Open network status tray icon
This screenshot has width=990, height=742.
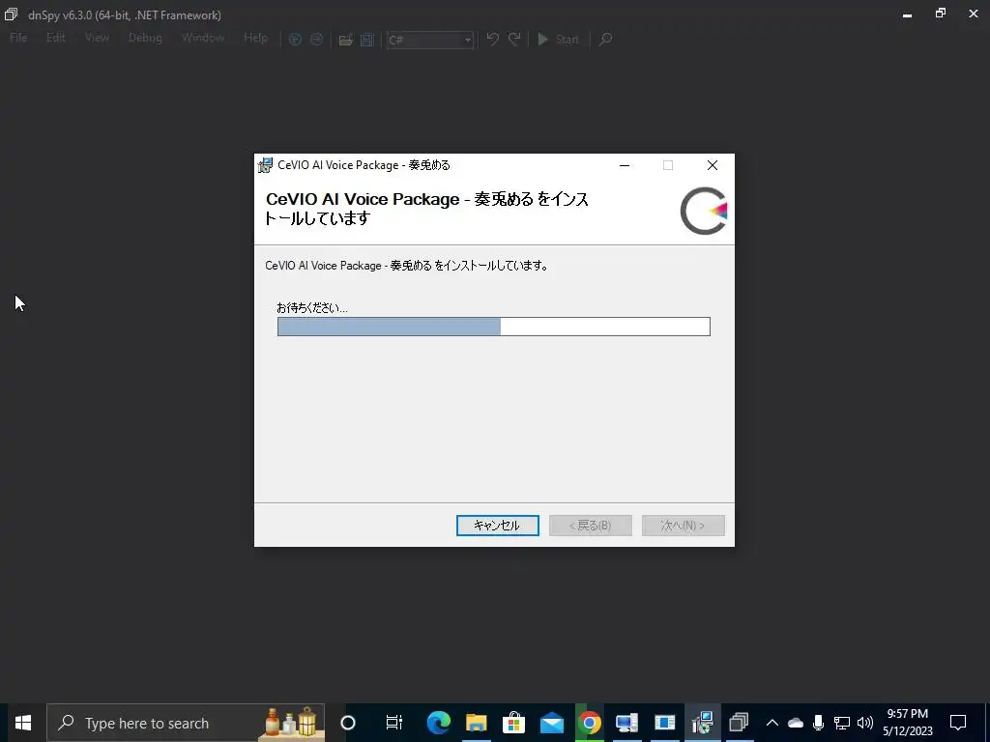[842, 723]
